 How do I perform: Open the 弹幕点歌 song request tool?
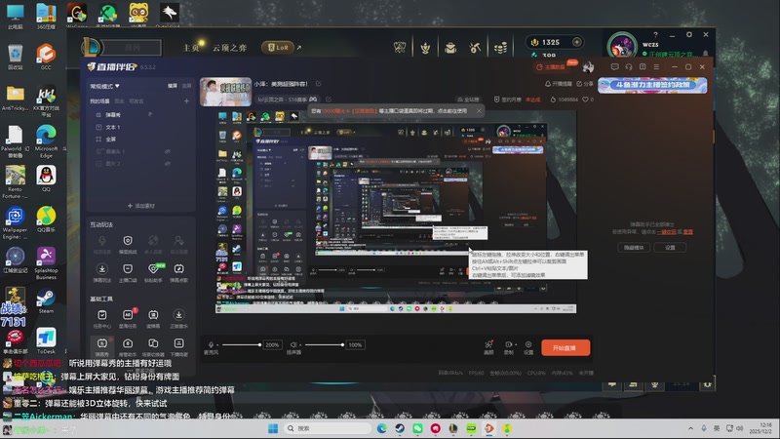point(178,273)
